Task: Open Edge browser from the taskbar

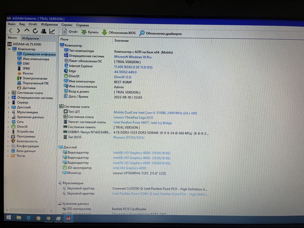Action: pos(28,218)
